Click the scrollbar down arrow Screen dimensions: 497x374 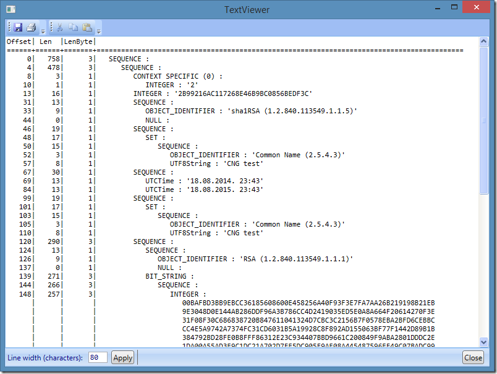click(483, 342)
